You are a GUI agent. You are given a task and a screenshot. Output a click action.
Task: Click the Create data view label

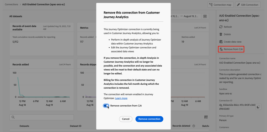232,42
